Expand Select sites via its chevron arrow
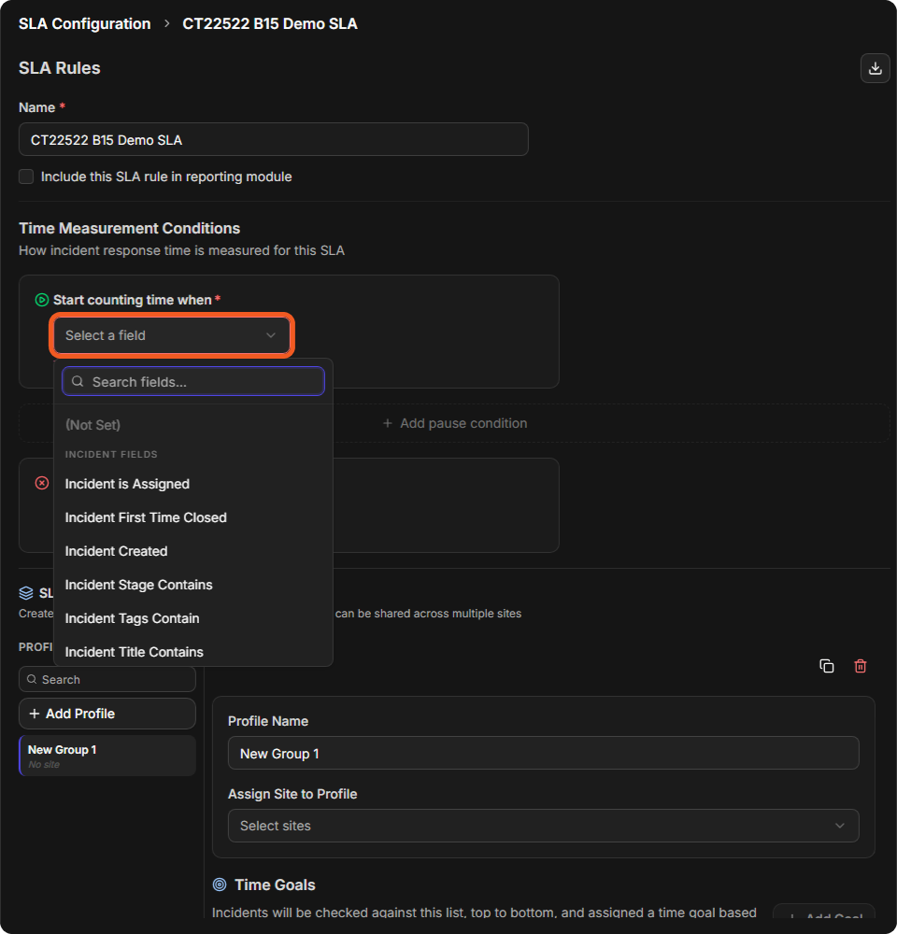Screen dimensions: 897x934 click(839, 826)
